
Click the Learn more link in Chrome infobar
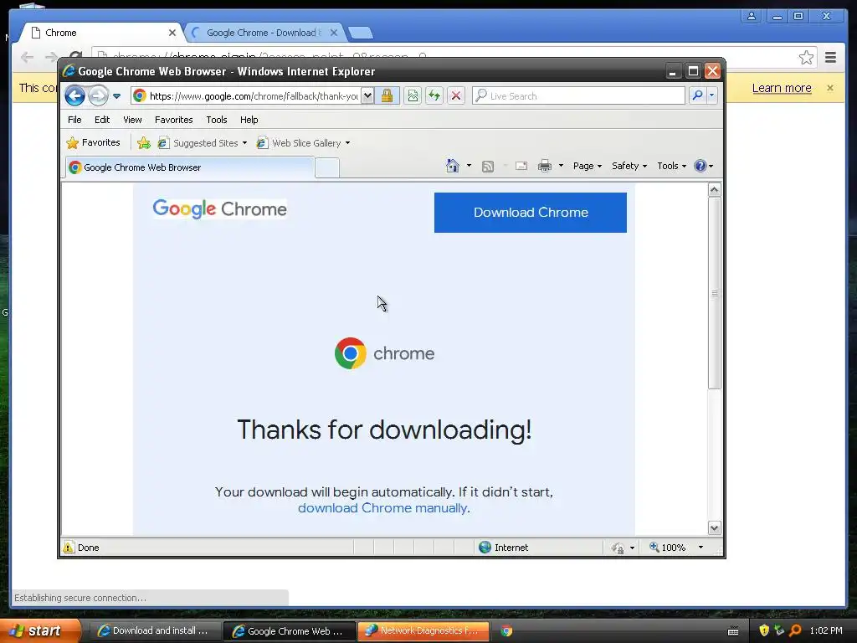coord(782,88)
